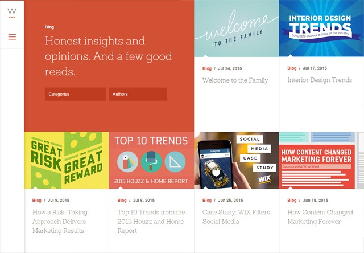Click the W logo icon
Image resolution: width=364 pixels, height=253 pixels.
coord(12,13)
